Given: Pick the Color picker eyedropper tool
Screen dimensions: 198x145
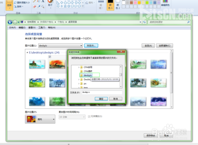Looking at the screenshot, I should click(39, 7).
